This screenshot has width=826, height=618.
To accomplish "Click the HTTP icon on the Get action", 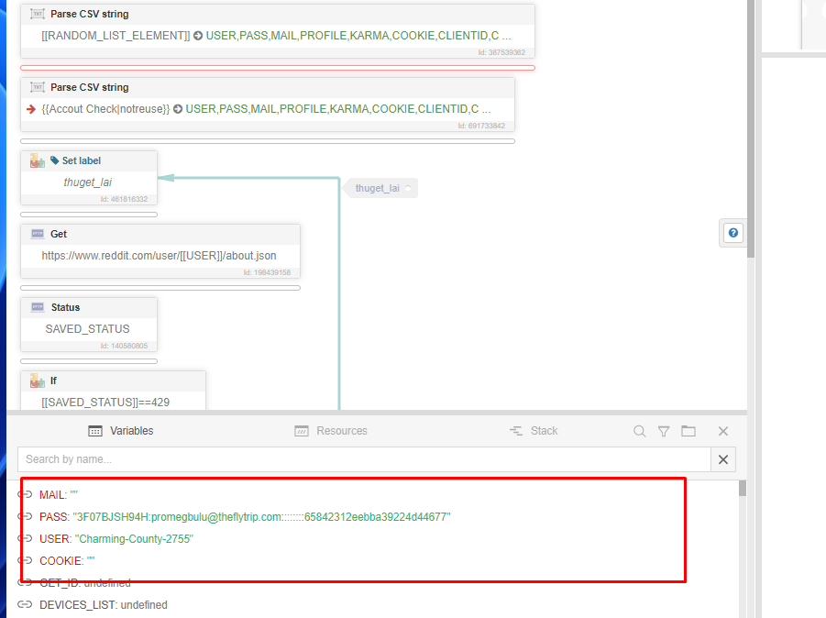I will pos(38,234).
